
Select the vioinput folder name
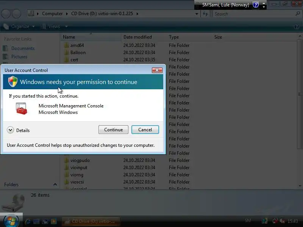79,167
